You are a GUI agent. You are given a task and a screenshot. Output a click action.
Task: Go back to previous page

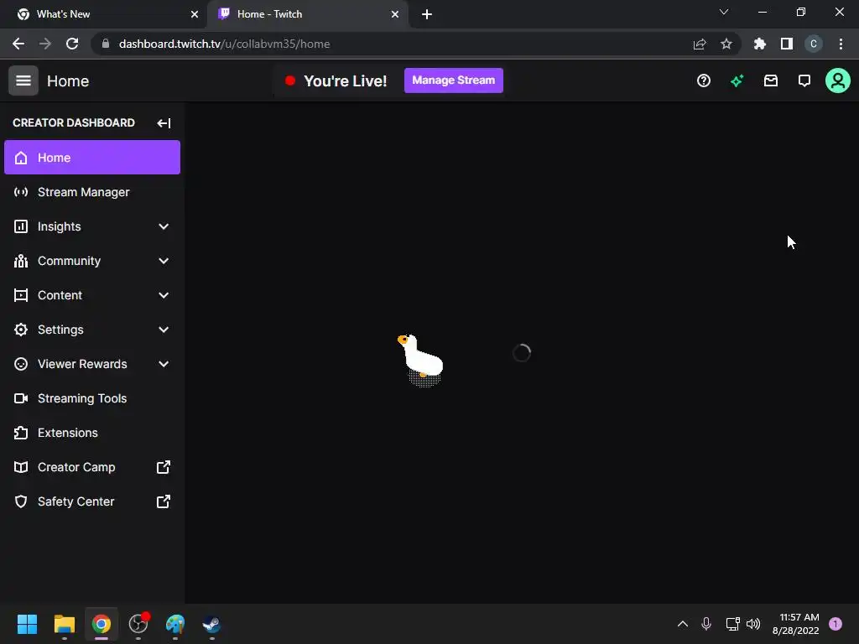(18, 44)
